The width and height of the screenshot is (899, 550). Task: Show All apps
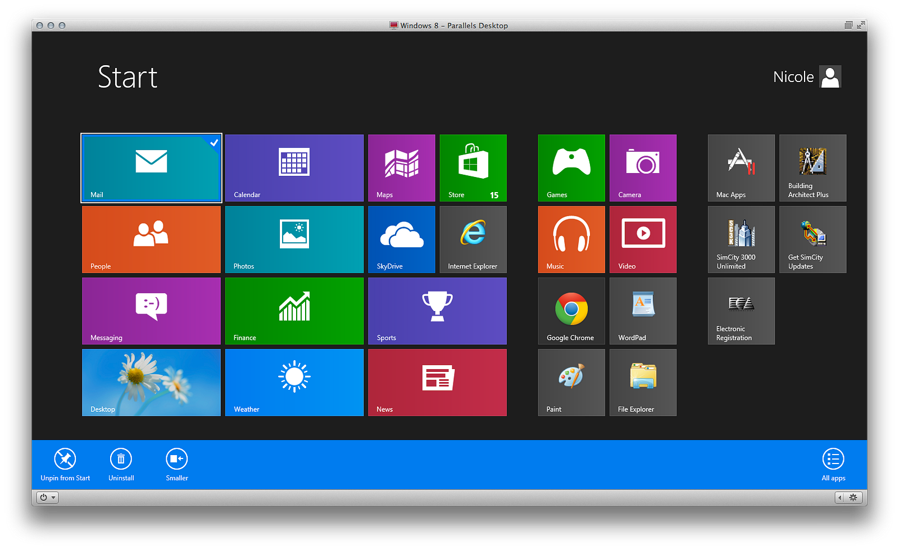(833, 465)
